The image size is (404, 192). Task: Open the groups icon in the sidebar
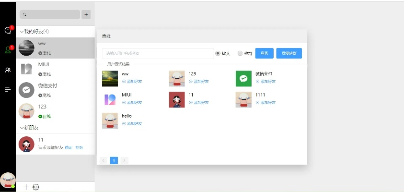coord(8,70)
